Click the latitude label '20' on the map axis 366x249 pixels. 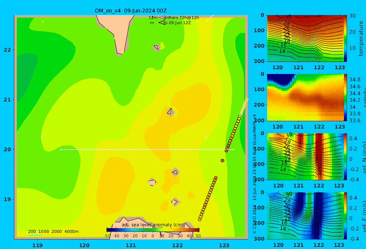coord(7,149)
